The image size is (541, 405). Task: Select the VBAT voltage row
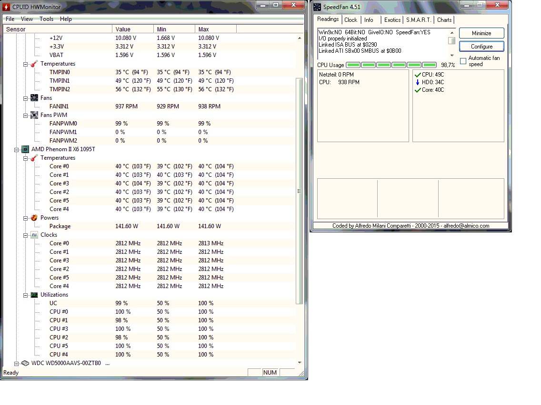click(150, 55)
